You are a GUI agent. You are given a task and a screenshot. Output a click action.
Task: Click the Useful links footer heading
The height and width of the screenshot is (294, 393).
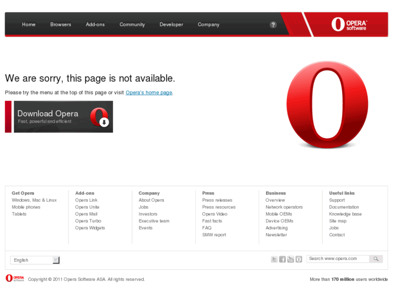[x=342, y=193]
